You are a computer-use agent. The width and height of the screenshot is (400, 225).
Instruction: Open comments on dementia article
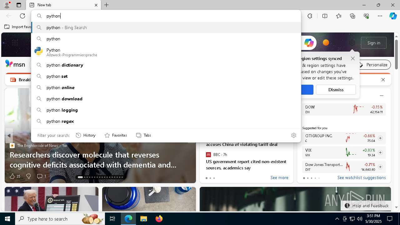[x=41, y=176]
